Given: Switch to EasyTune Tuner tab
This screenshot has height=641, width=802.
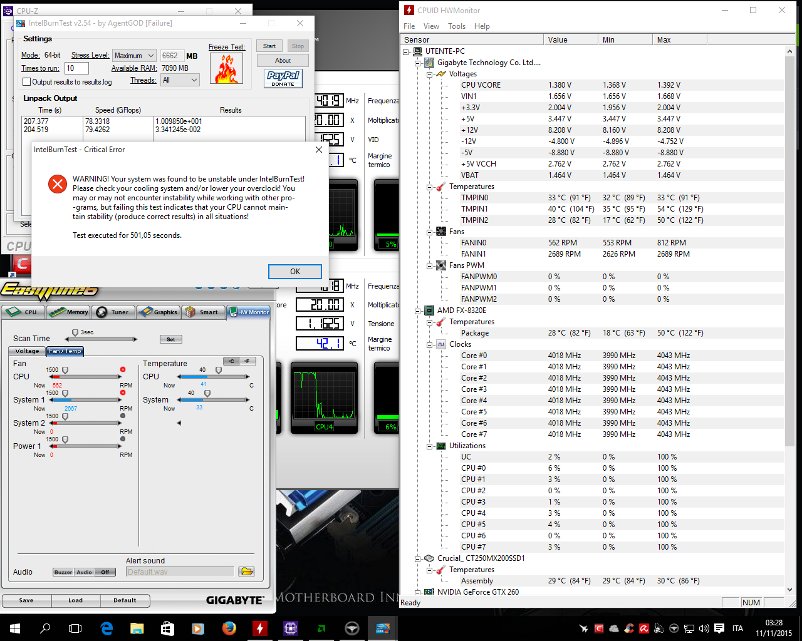Looking at the screenshot, I should (x=113, y=312).
